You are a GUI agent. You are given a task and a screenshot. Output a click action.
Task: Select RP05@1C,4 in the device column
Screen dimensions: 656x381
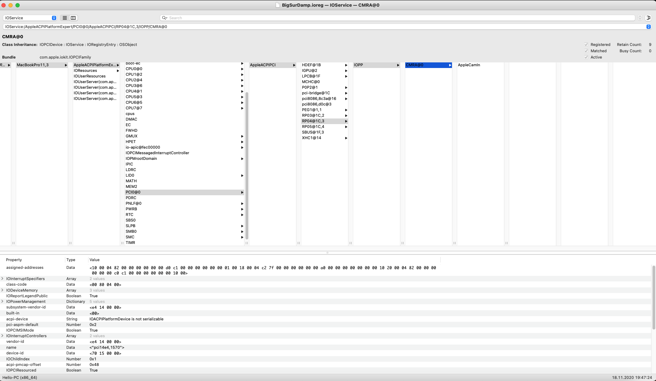[x=313, y=127]
